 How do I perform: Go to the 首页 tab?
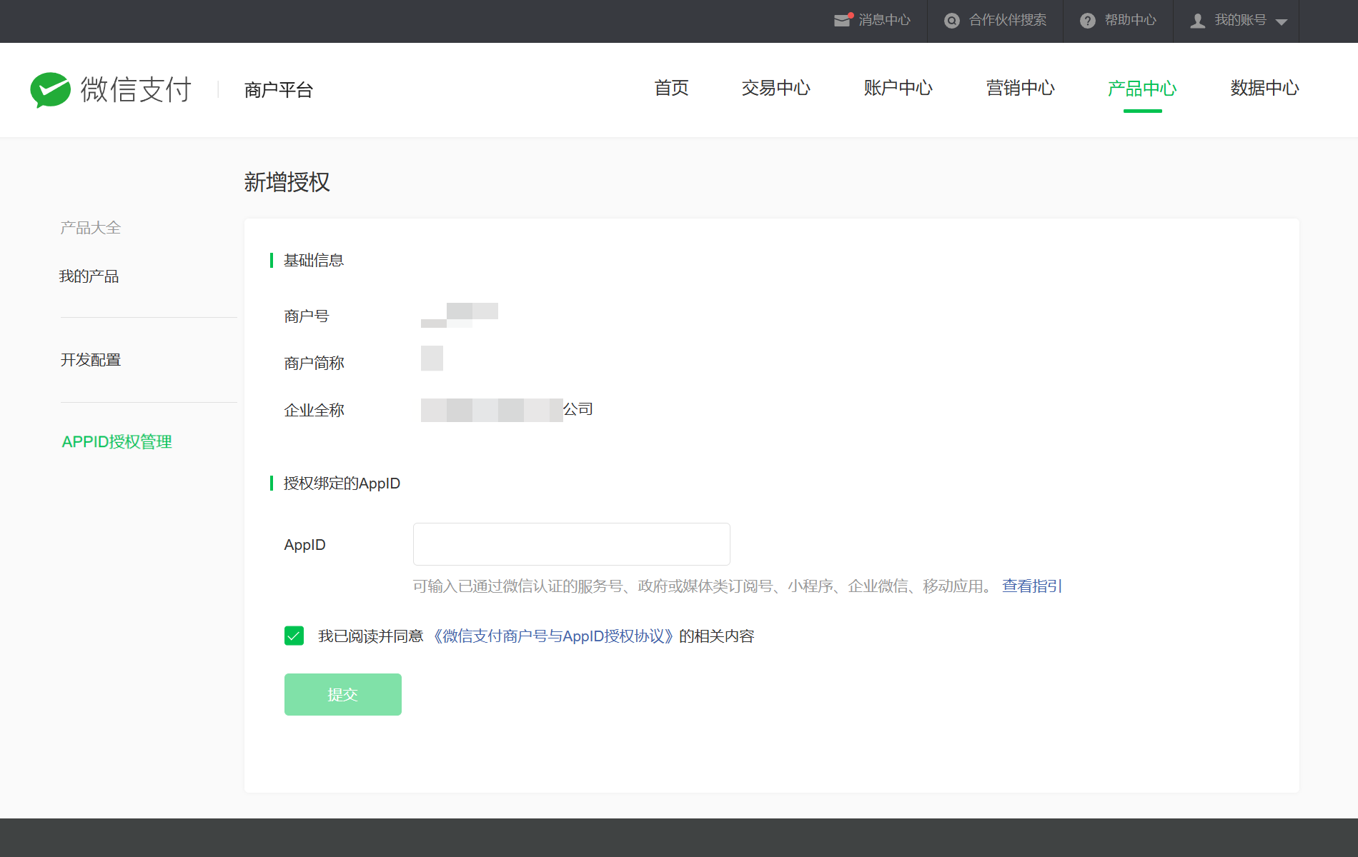[x=671, y=88]
